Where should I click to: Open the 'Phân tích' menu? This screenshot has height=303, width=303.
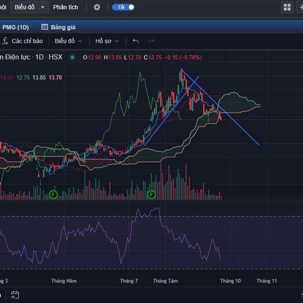[x=66, y=7]
